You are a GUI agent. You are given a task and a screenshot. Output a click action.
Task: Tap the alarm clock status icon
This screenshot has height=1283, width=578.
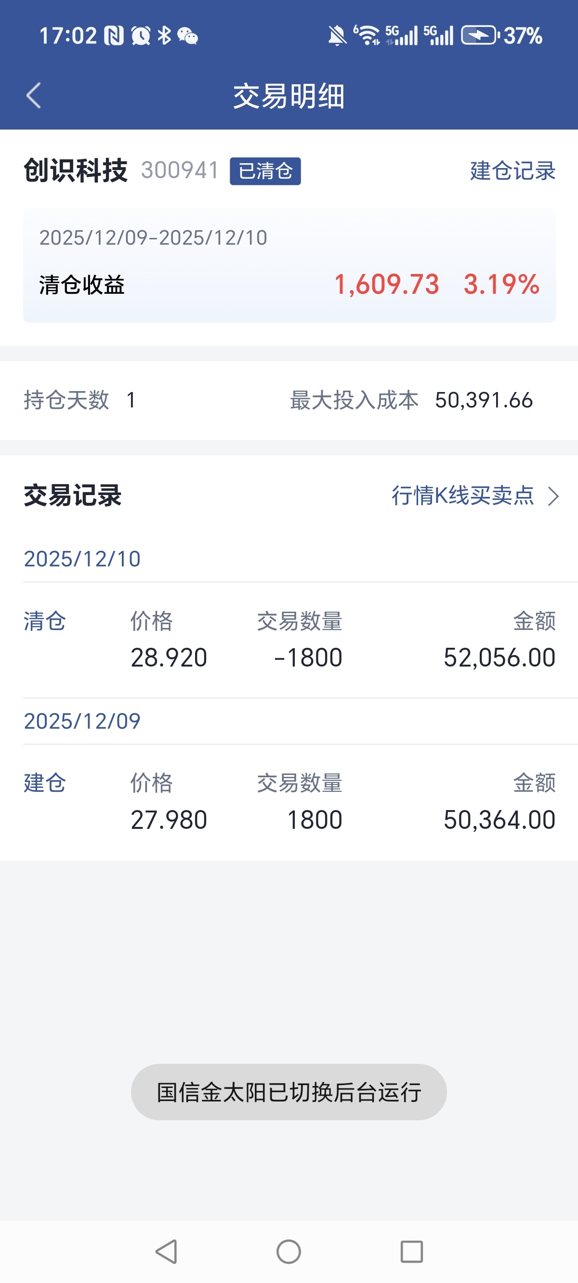pos(141,36)
